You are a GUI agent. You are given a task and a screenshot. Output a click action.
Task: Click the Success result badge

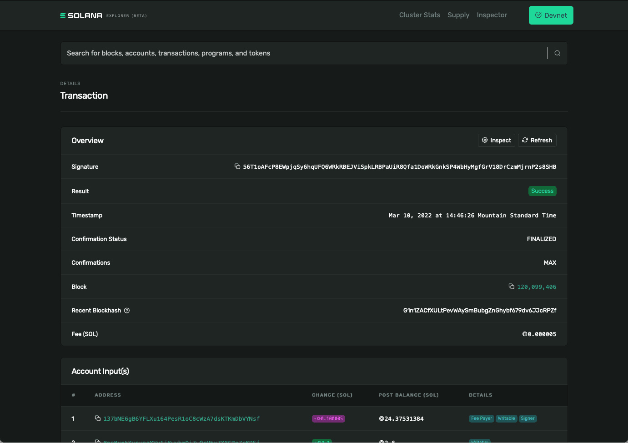(542, 191)
